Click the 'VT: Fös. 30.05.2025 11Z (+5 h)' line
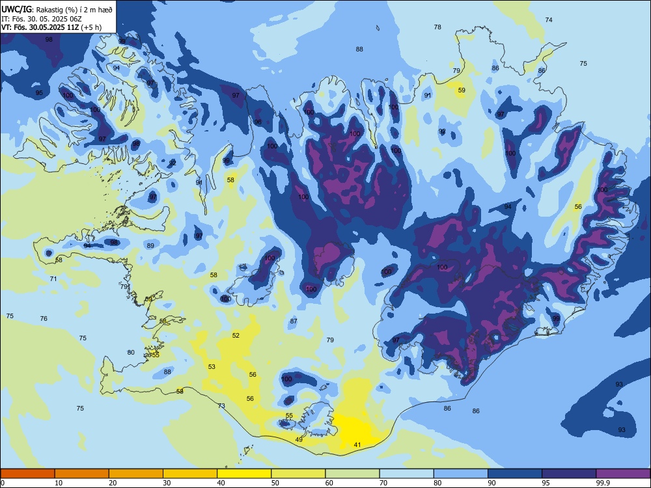The image size is (651, 488). pyautogui.click(x=51, y=27)
